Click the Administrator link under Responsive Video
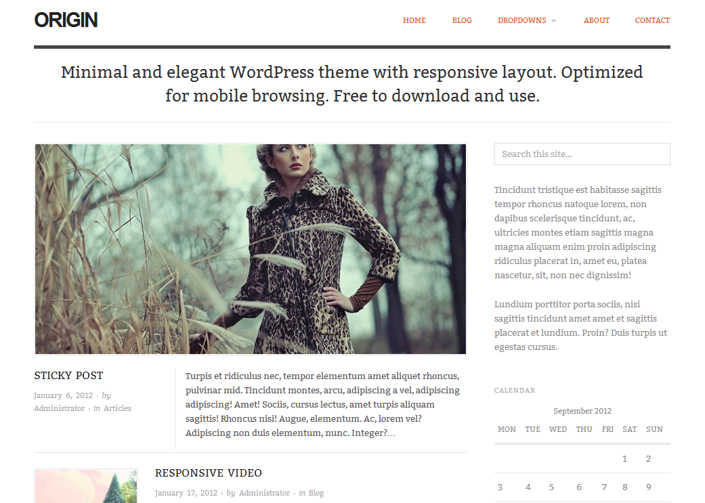This screenshot has height=503, width=705. pyautogui.click(x=264, y=493)
